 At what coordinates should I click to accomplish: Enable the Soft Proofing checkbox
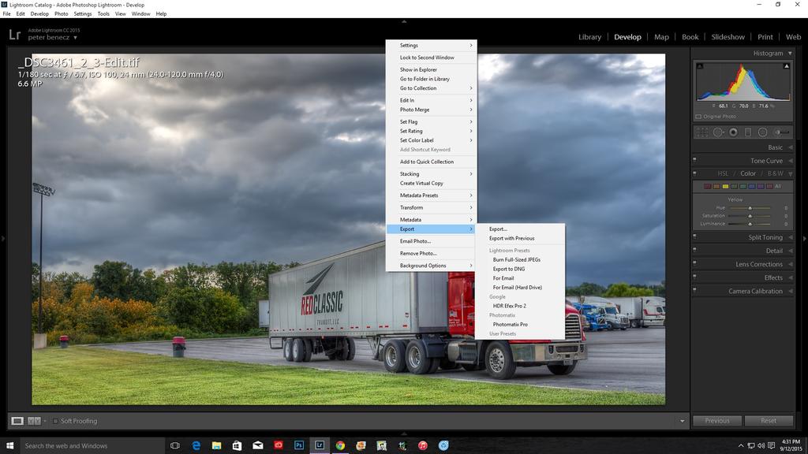click(56, 421)
